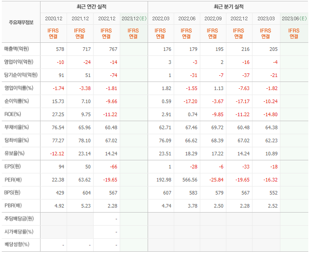
Task: Select the 2023.06(E) estimate column header
Action: pos(294,18)
